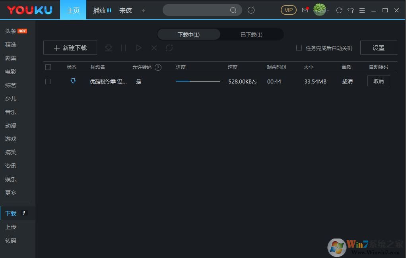Open the hamburger main menu icon

pyautogui.click(x=362, y=10)
